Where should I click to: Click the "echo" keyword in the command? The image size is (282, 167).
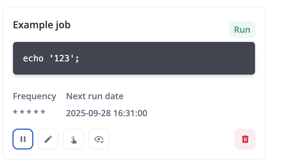pos(33,58)
